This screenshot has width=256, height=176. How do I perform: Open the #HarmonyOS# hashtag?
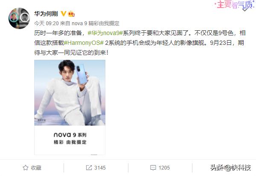pos(84,43)
